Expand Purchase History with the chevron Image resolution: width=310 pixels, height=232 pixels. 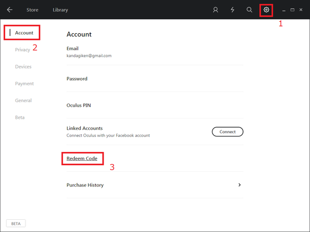tap(239, 185)
